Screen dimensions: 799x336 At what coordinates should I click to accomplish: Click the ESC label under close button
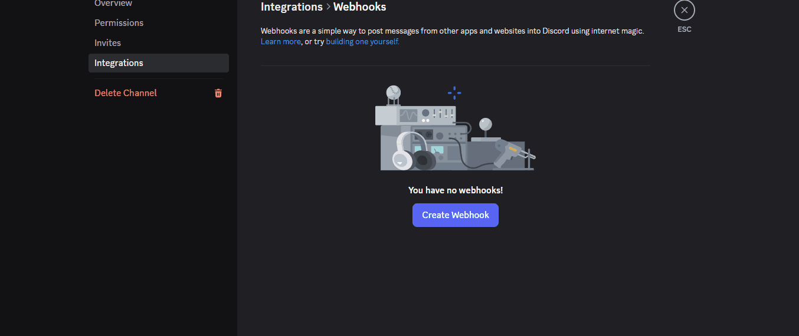[x=685, y=29]
